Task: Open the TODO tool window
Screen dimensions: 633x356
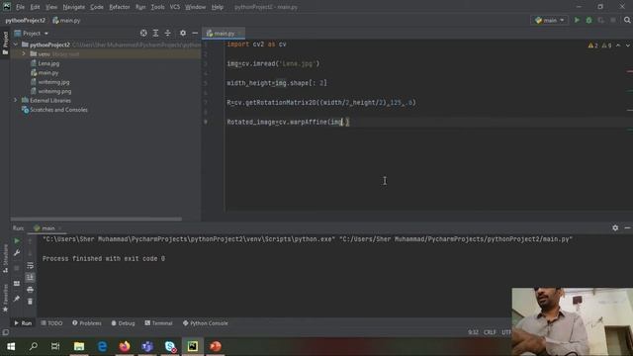Action: click(x=51, y=323)
